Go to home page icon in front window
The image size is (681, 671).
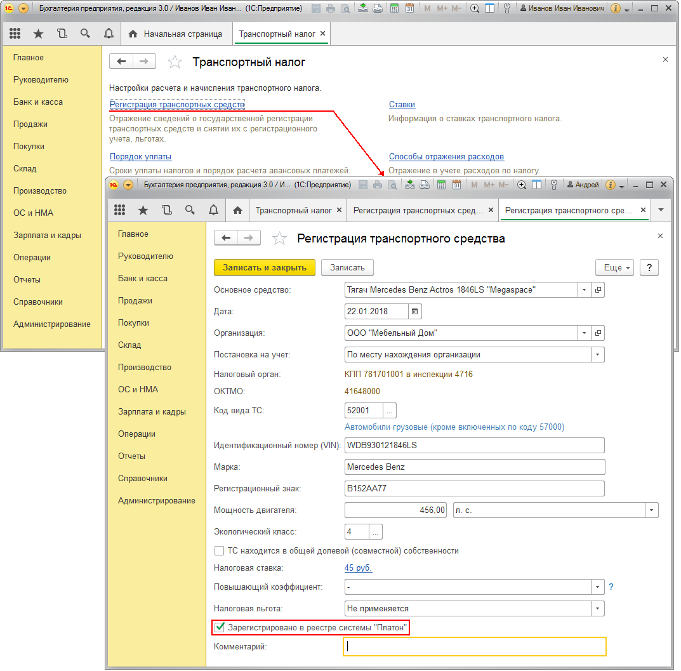(237, 210)
